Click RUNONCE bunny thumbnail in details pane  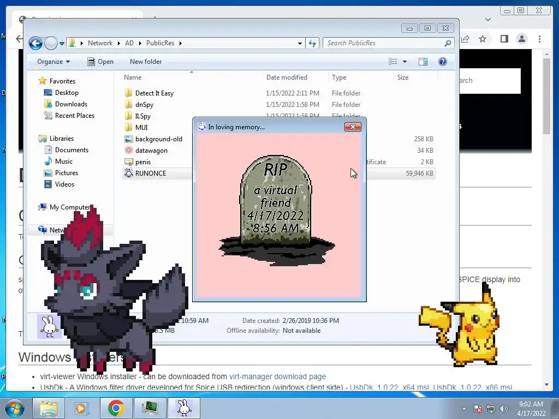click(x=49, y=326)
